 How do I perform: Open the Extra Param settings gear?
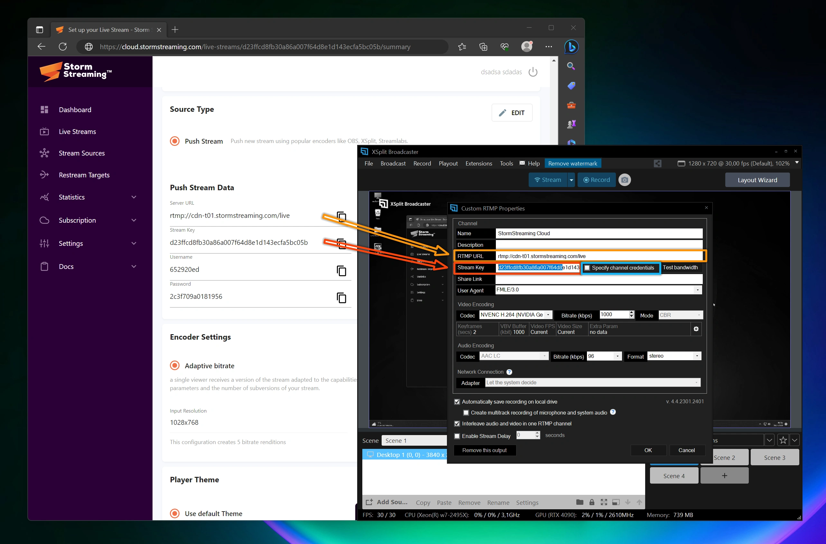point(696,329)
